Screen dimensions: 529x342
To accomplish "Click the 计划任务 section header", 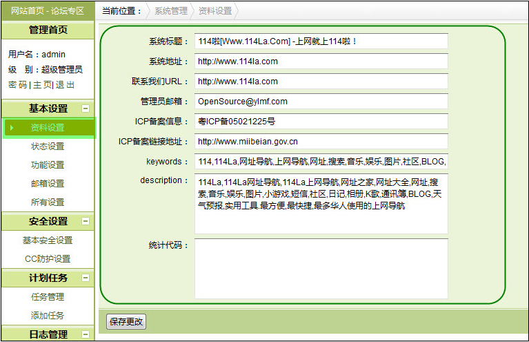I will pos(48,278).
